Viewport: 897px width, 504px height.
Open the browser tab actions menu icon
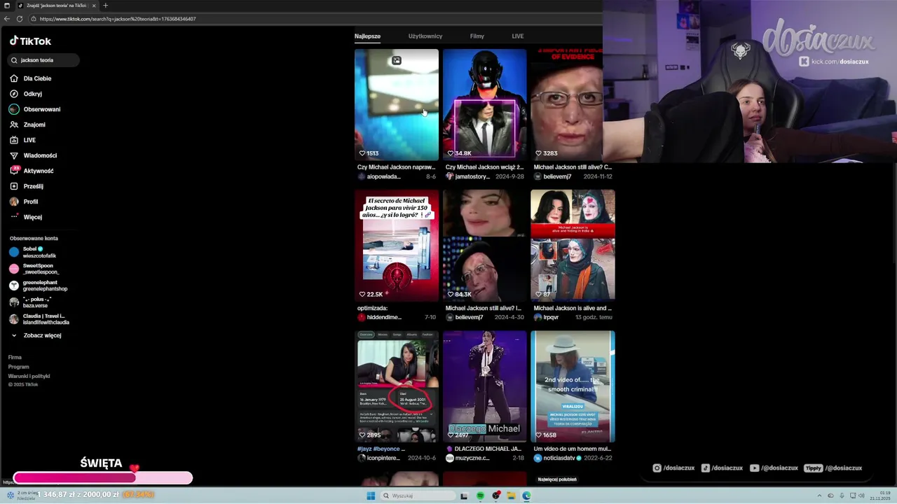click(x=7, y=6)
